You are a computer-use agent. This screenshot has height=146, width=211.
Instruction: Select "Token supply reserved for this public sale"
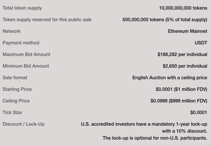click(x=47, y=20)
